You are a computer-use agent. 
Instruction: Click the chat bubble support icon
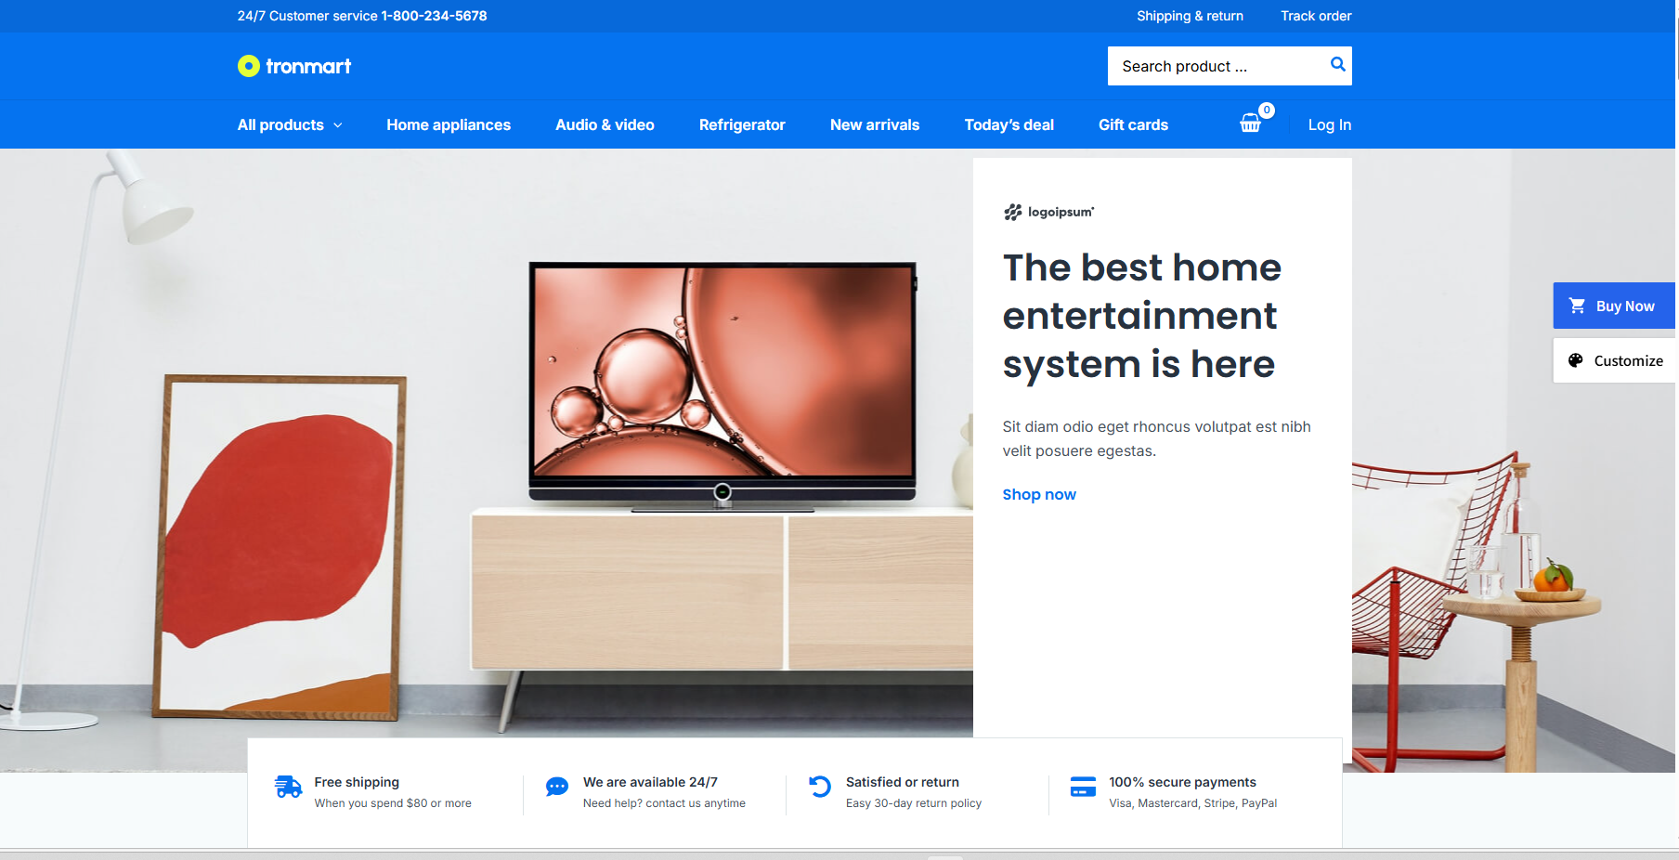[557, 787]
